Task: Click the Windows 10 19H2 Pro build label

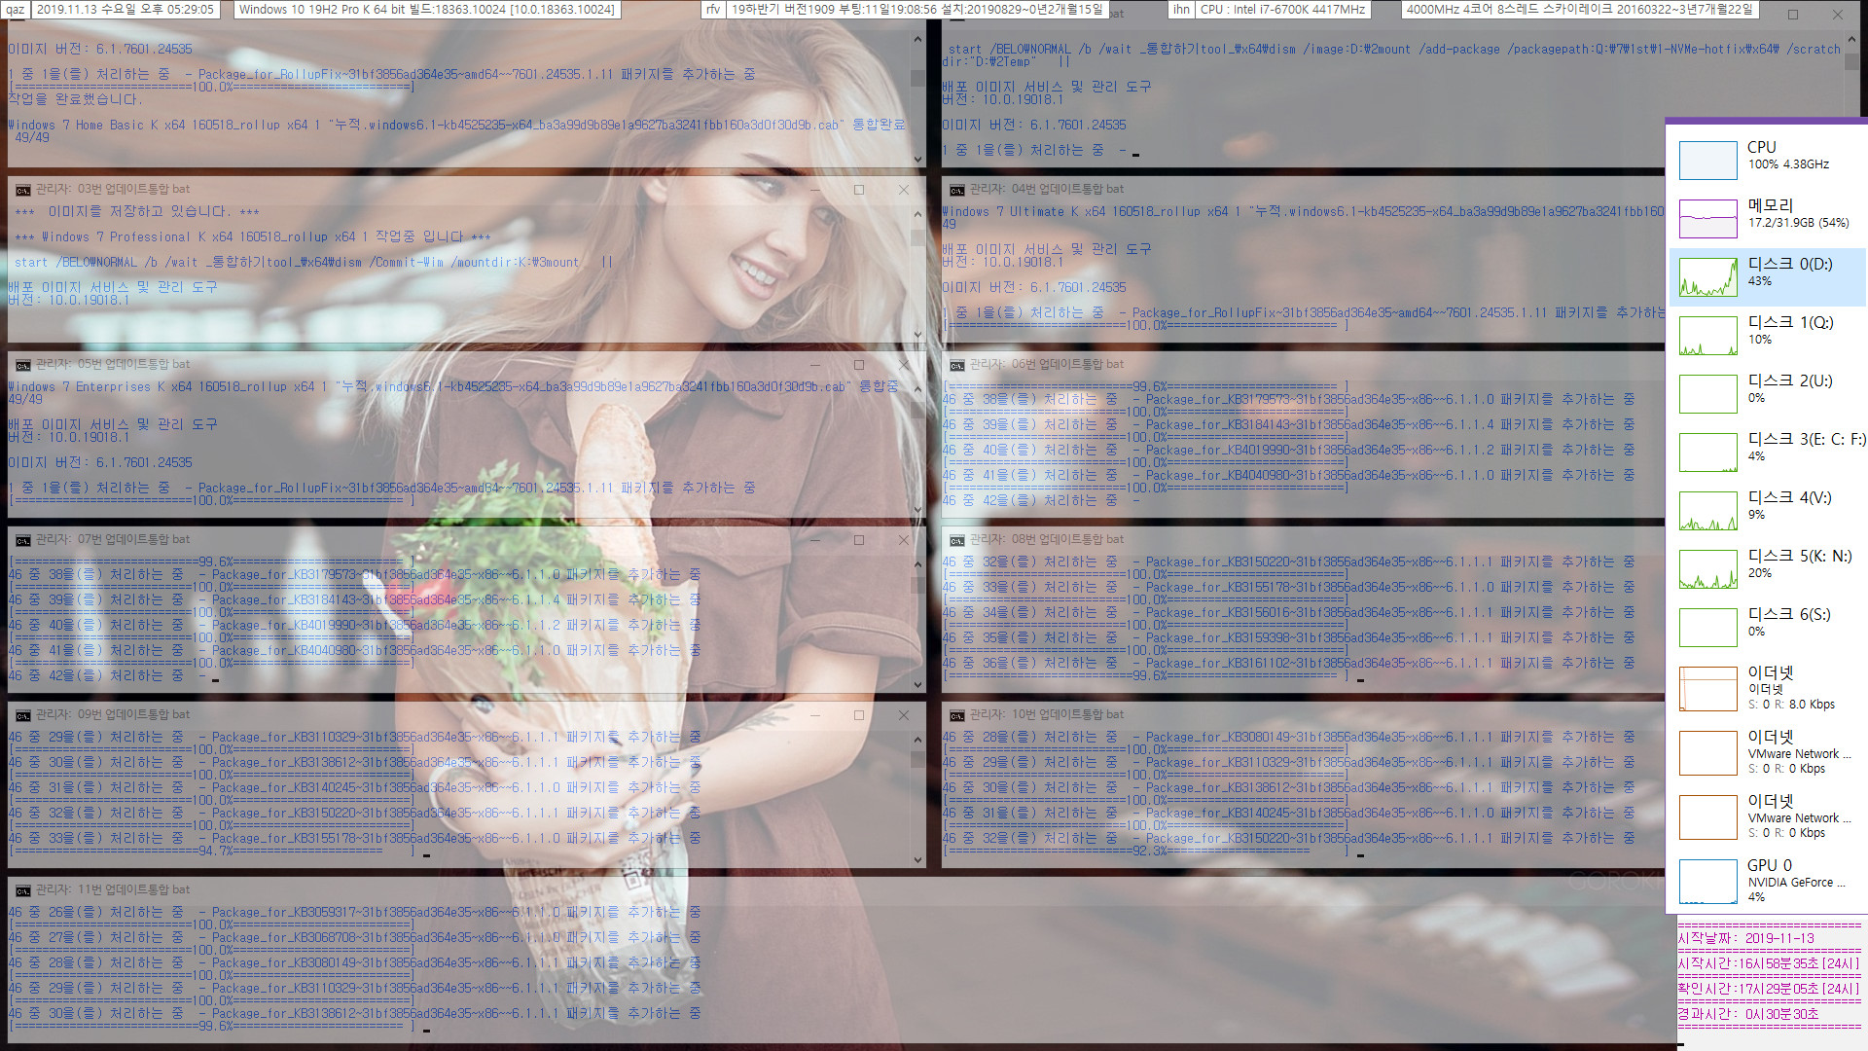Action: tap(427, 10)
